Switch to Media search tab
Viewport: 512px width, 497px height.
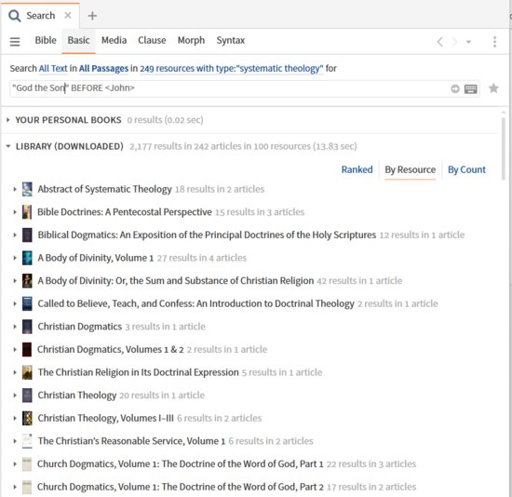[x=114, y=40]
